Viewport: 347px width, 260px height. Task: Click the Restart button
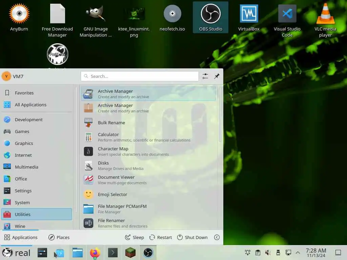coord(161,237)
